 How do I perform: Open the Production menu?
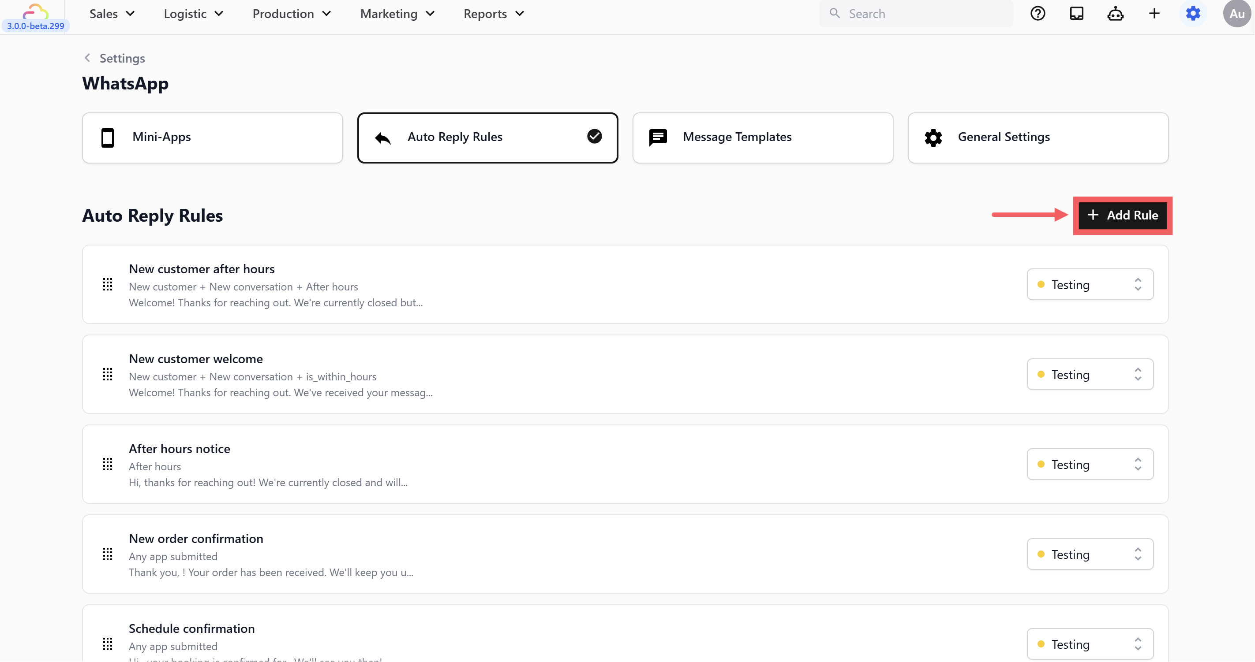tap(291, 14)
